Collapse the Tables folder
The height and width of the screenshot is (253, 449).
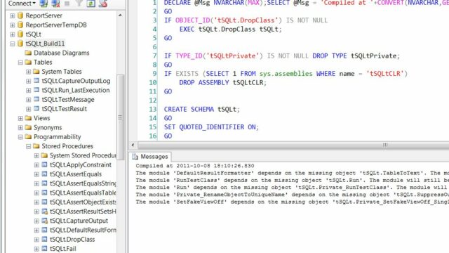coord(20,63)
